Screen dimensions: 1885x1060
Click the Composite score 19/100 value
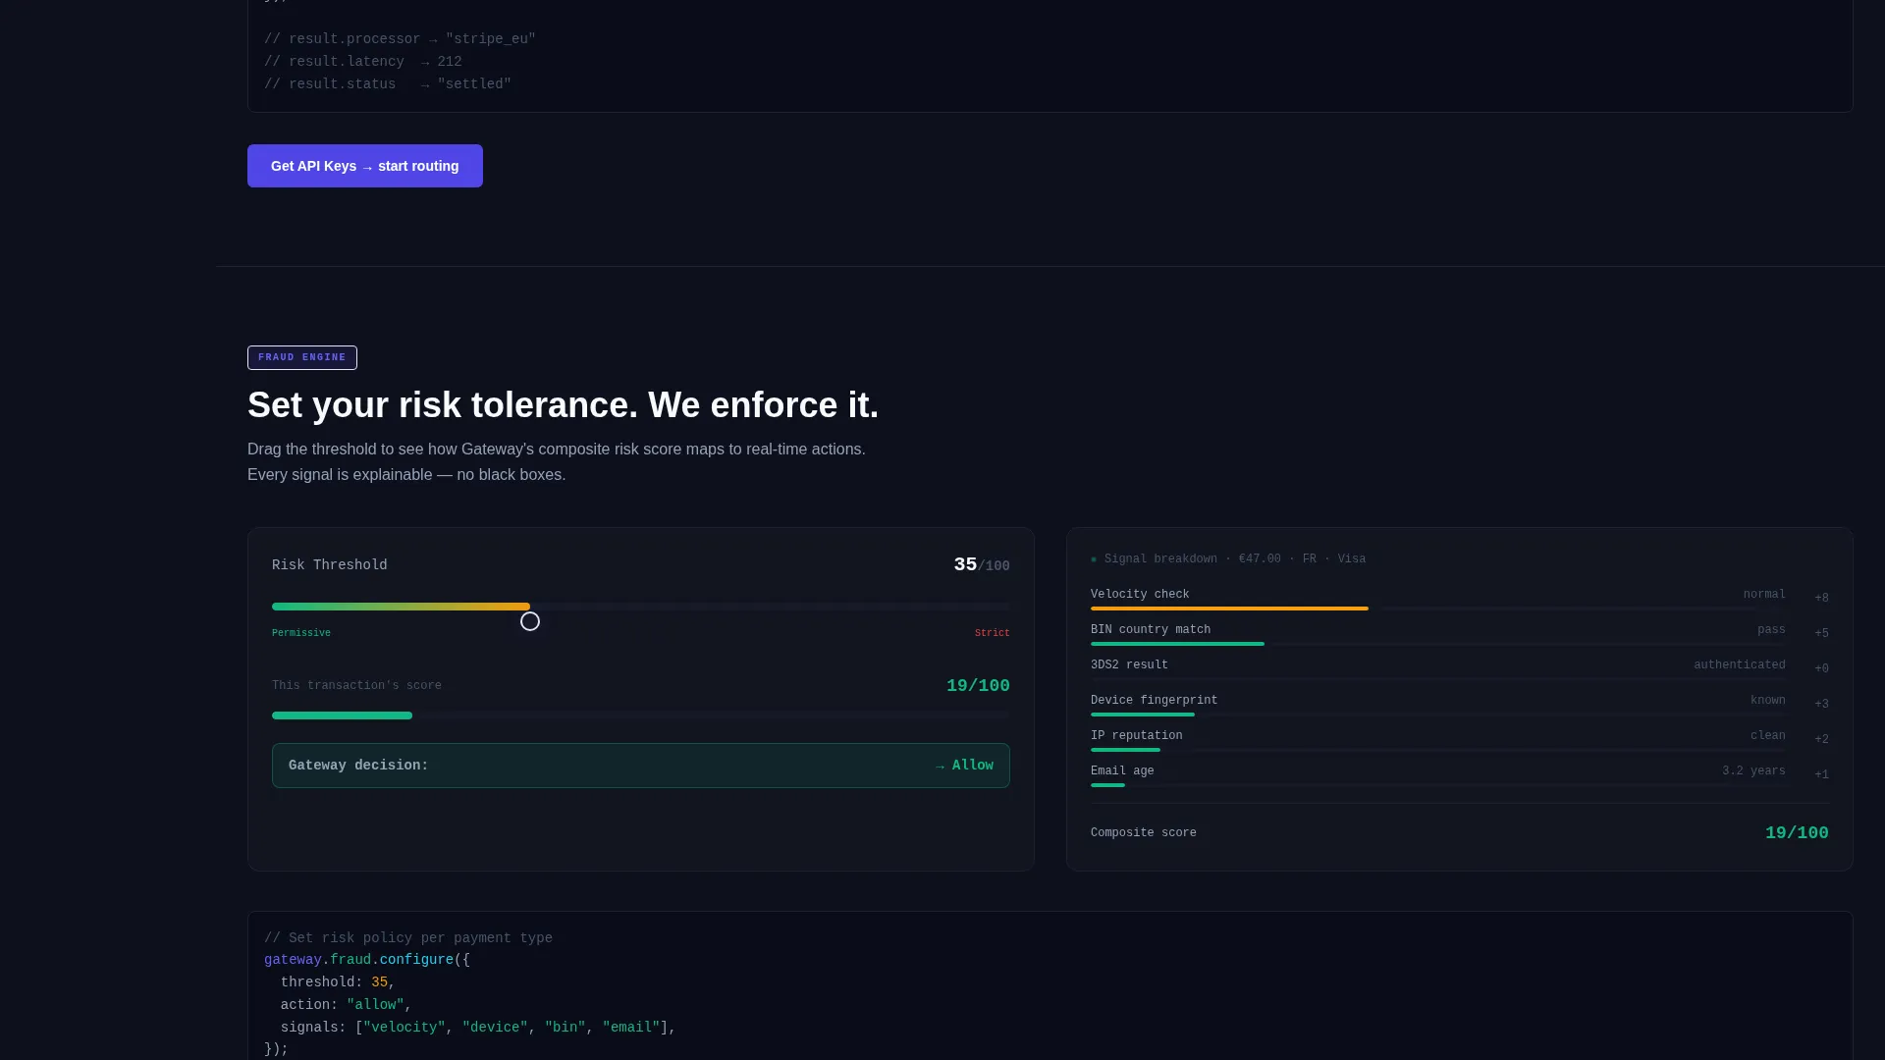(1797, 833)
